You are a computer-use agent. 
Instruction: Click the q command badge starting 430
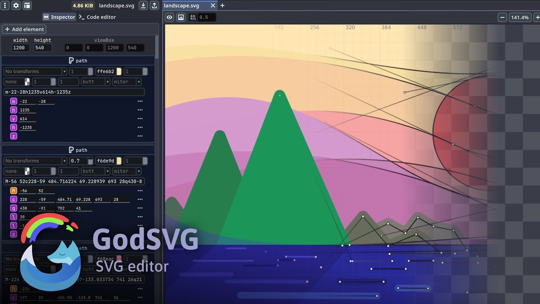pos(13,208)
